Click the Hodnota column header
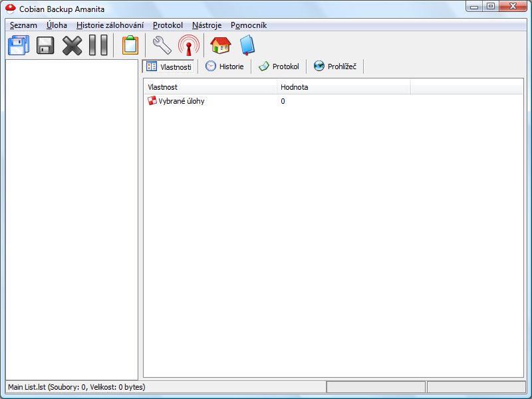The height and width of the screenshot is (399, 532). coord(344,87)
